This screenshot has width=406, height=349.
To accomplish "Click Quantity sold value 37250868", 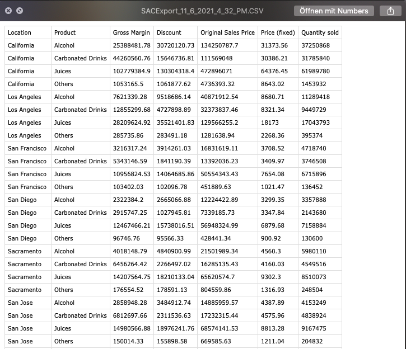I will 315,45.
